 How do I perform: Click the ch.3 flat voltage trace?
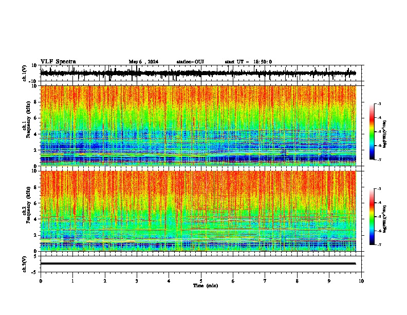point(198,264)
